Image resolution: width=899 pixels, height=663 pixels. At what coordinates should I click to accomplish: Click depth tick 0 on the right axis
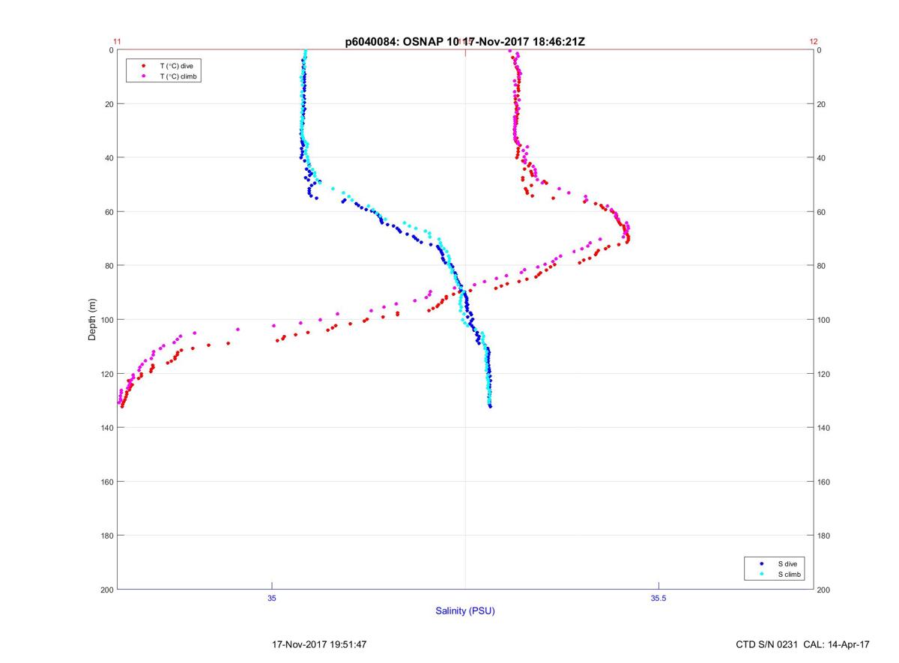coord(819,50)
